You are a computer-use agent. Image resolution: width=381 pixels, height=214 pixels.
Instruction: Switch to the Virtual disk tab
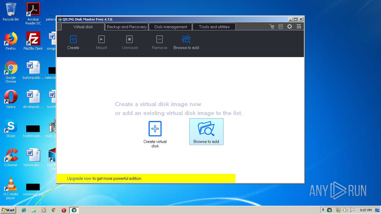pyautogui.click(x=83, y=27)
